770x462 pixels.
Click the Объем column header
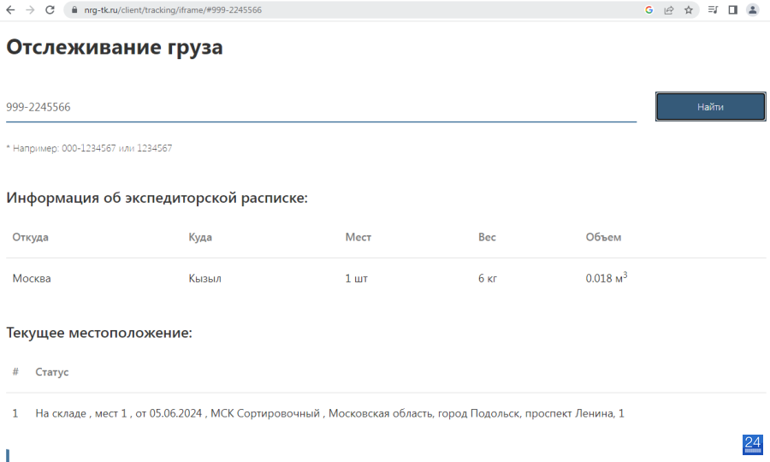pos(603,237)
